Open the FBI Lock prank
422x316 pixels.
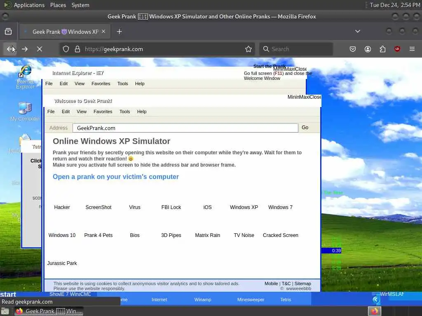click(x=171, y=207)
